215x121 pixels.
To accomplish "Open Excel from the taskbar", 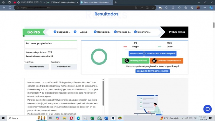I will (x=92, y=118).
